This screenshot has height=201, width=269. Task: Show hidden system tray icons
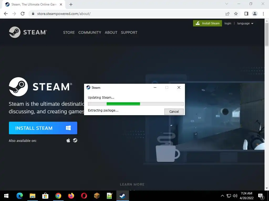pyautogui.click(x=222, y=196)
